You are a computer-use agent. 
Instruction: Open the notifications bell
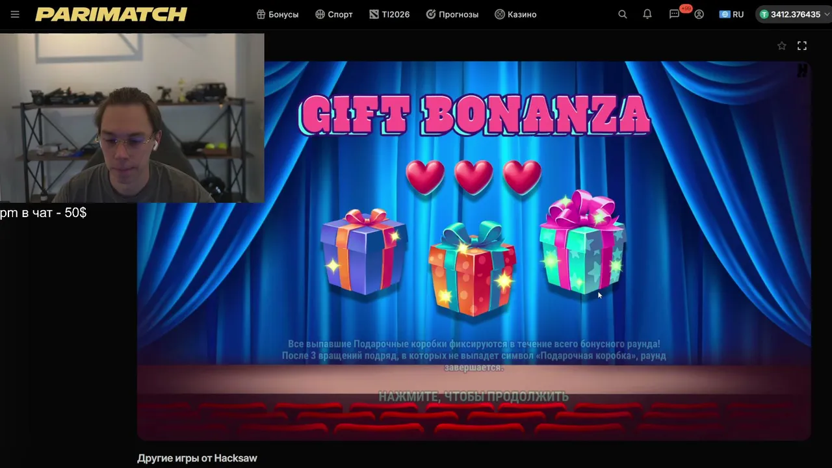click(647, 14)
